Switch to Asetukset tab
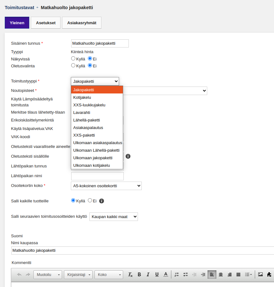 [46, 23]
